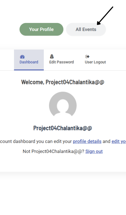126x215 pixels.
Task: Click the blue underline of the Dashboard tab
Action: tap(29, 70)
